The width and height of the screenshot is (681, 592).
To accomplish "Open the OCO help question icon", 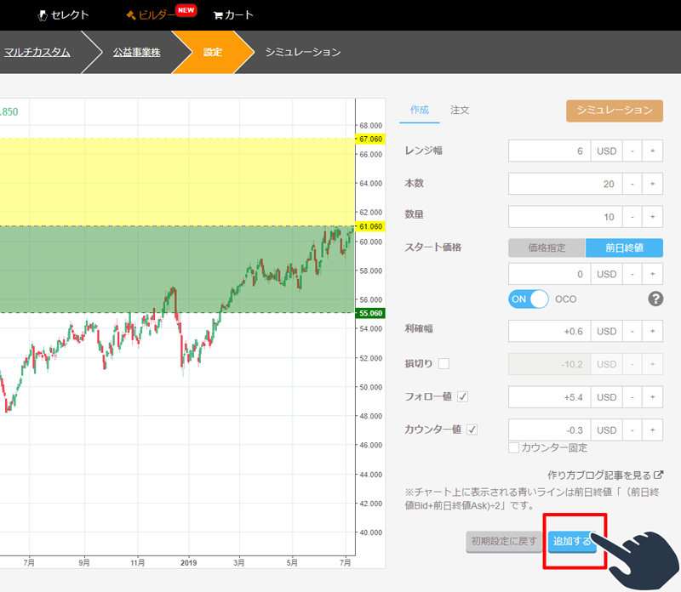I will [x=655, y=299].
